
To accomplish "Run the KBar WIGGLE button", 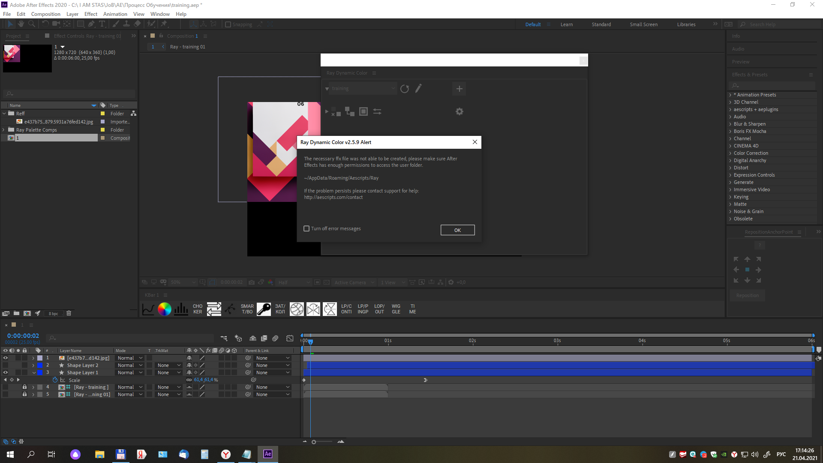I will point(396,309).
